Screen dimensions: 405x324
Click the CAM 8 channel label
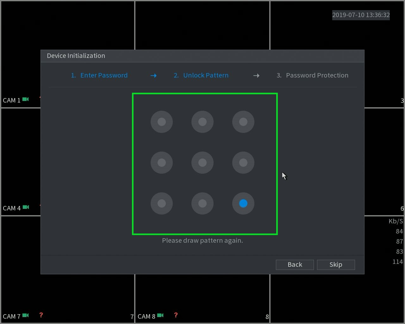pyautogui.click(x=146, y=316)
